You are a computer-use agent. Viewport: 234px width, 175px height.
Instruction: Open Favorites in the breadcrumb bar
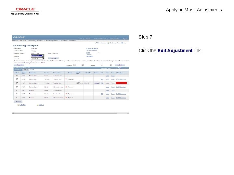pyautogui.click(x=15, y=41)
